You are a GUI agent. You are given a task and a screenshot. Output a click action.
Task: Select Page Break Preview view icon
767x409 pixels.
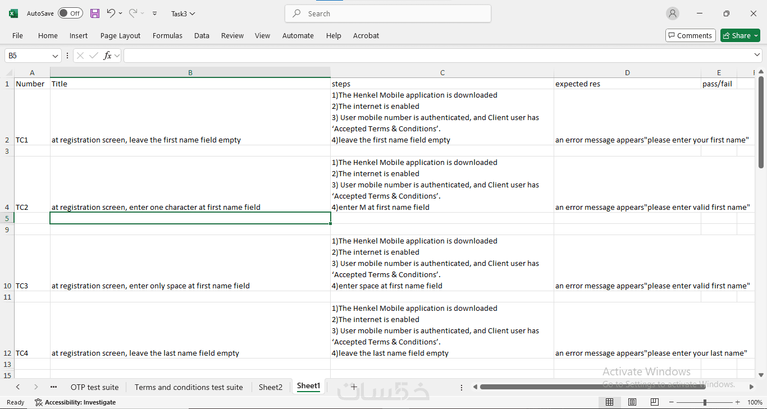point(655,402)
